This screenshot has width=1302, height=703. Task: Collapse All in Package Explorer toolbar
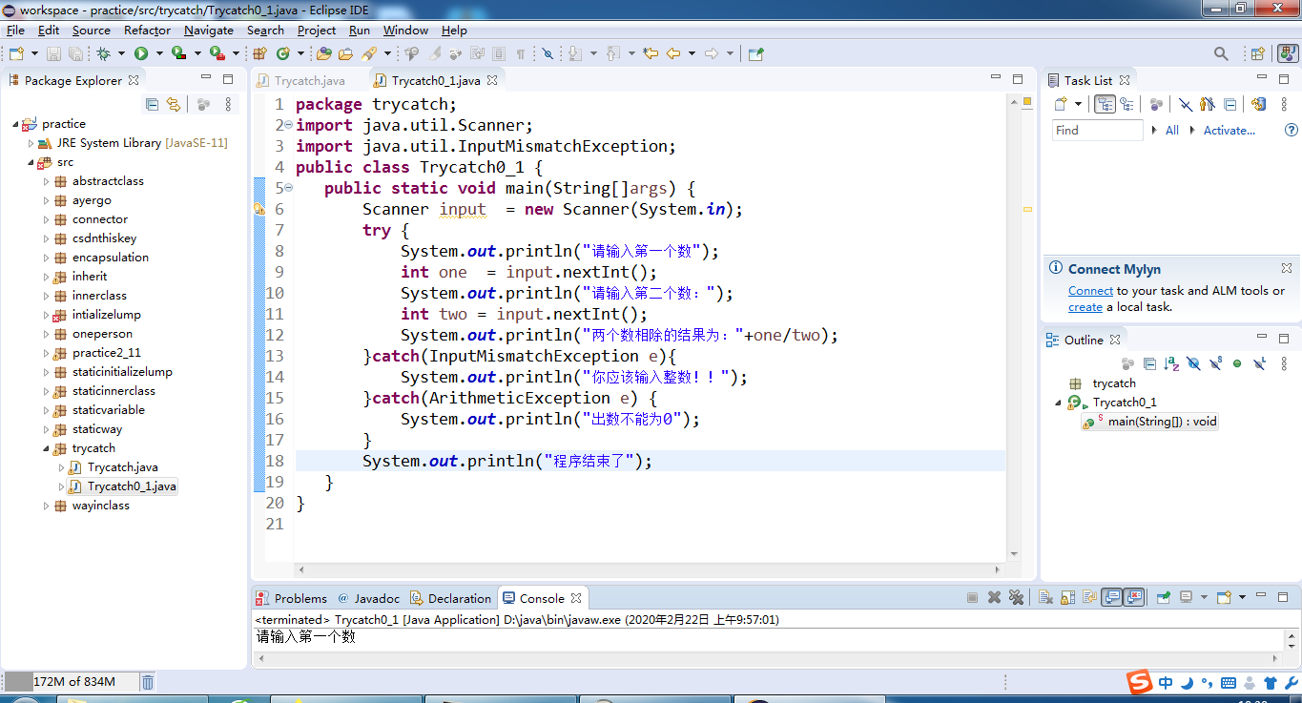(152, 104)
